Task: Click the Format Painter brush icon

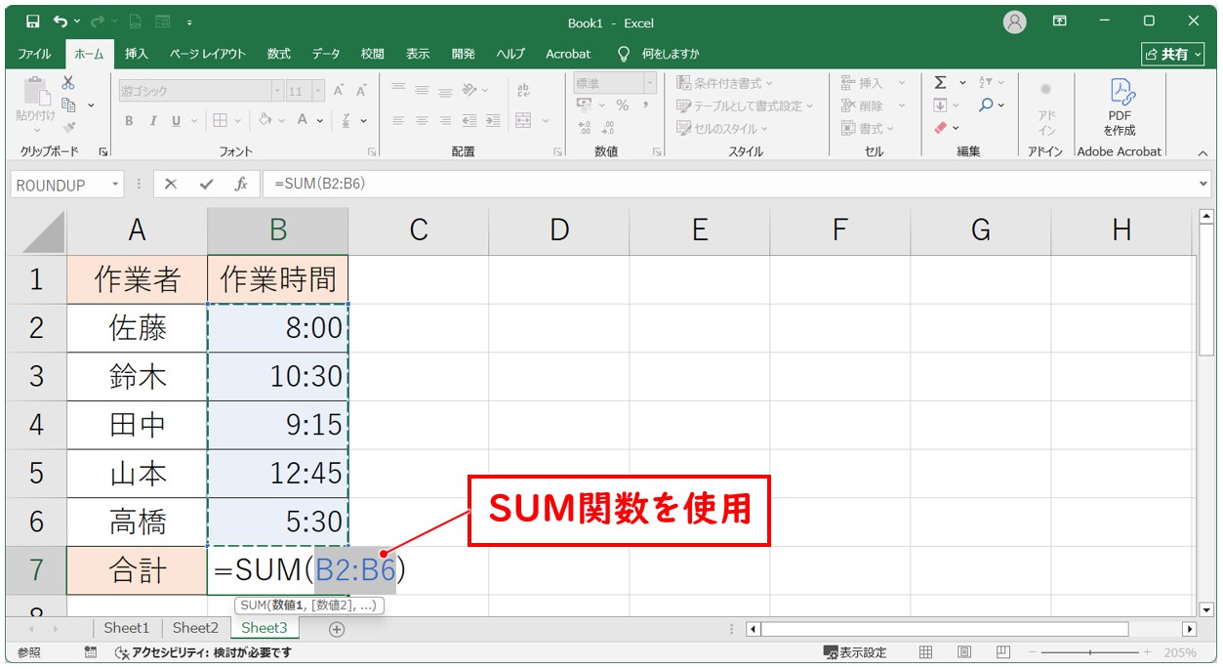Action: (x=68, y=126)
